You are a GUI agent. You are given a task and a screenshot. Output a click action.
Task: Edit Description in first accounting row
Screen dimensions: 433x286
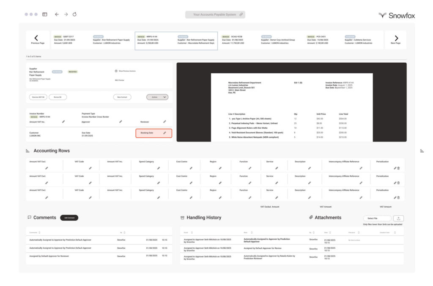pos(310,168)
